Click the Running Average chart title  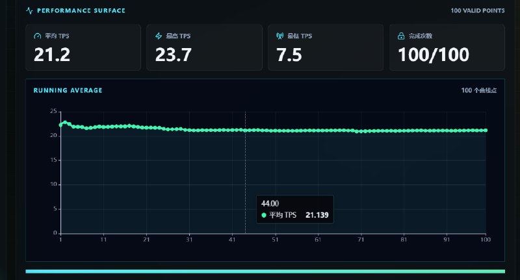tap(68, 90)
